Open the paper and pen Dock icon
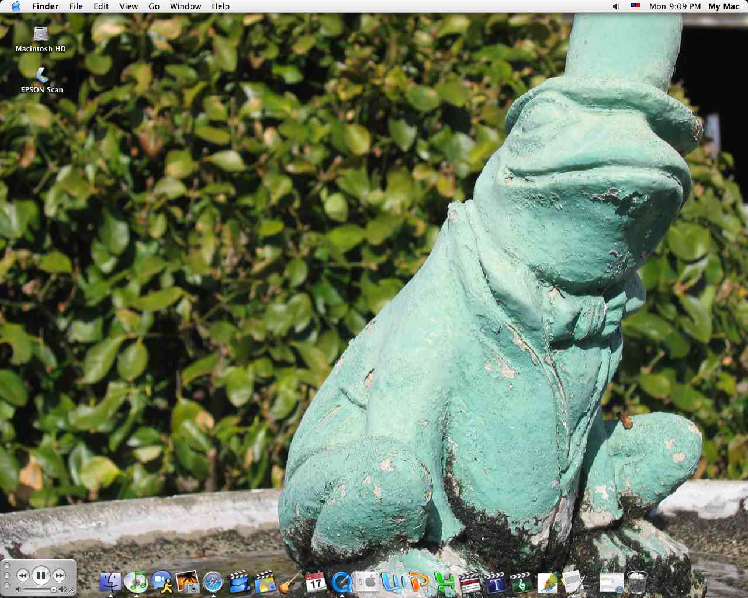Image resolution: width=748 pixels, height=598 pixels. point(573,582)
